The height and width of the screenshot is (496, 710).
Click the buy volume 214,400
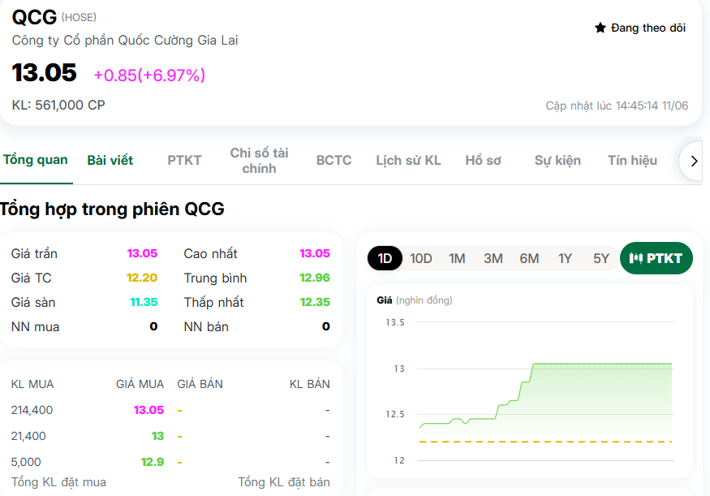click(32, 411)
